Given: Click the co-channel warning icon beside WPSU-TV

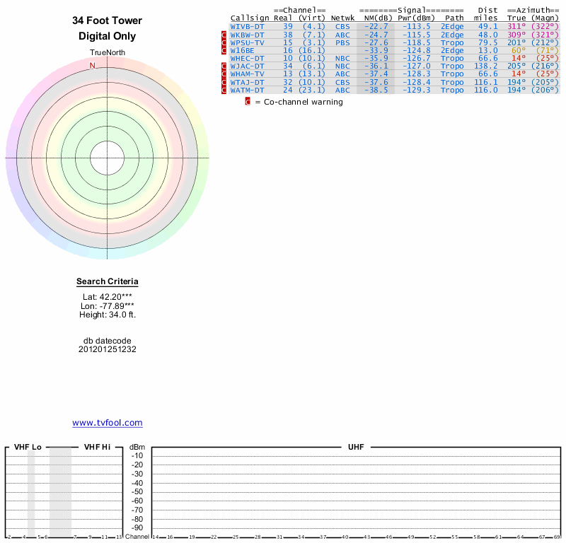Looking at the screenshot, I should 225,42.
